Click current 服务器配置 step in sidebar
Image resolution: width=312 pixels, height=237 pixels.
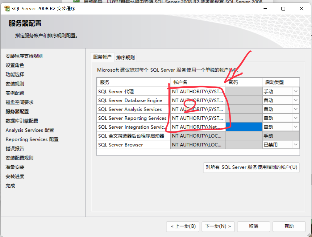pos(17,112)
